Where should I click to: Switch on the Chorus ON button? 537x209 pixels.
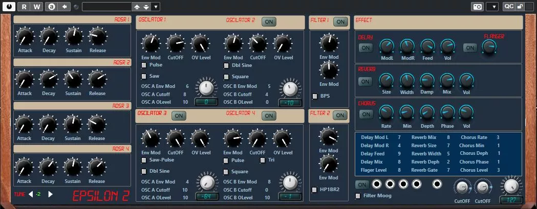366,114
